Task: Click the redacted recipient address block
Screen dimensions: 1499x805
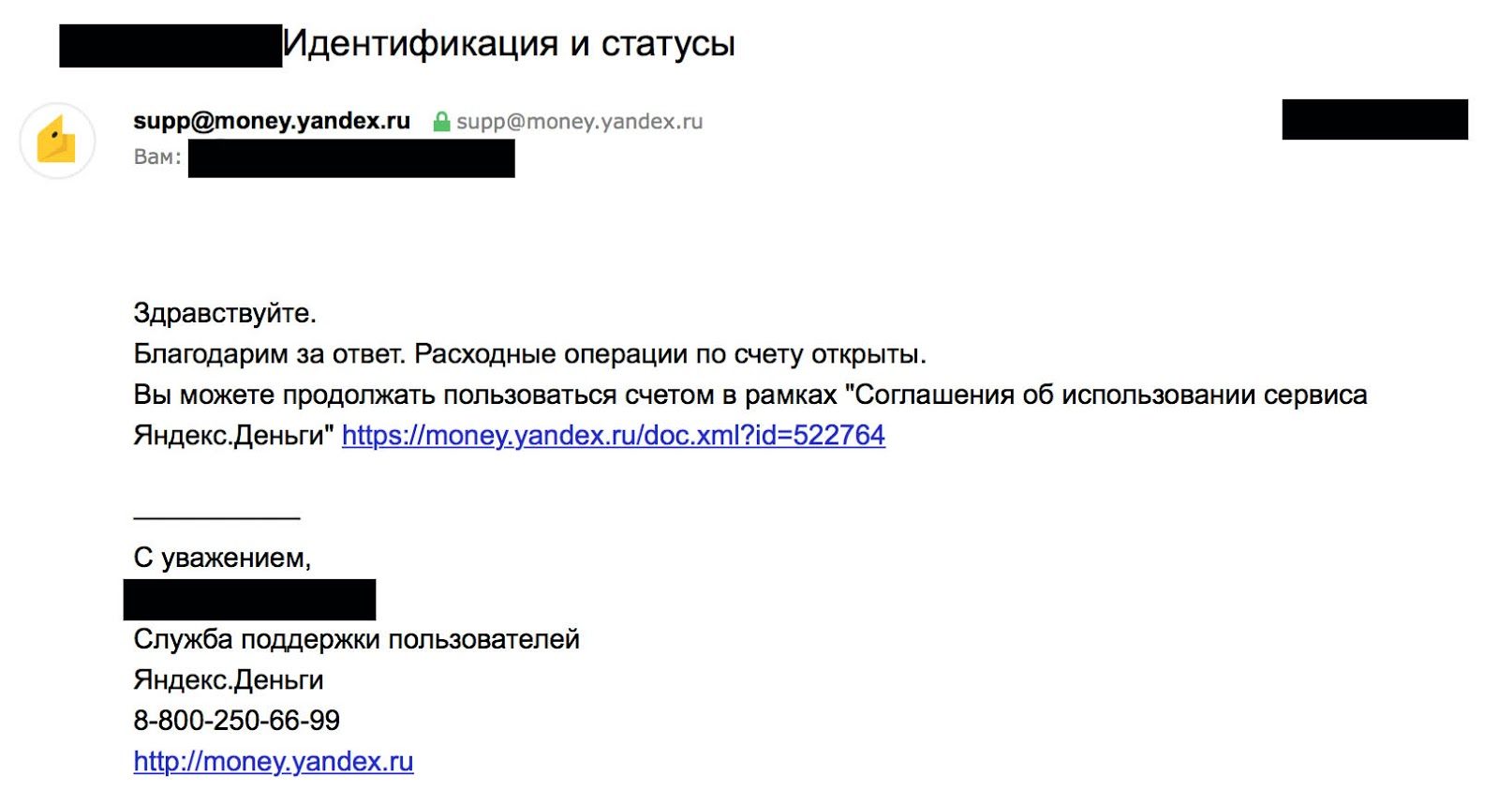Action: point(351,158)
